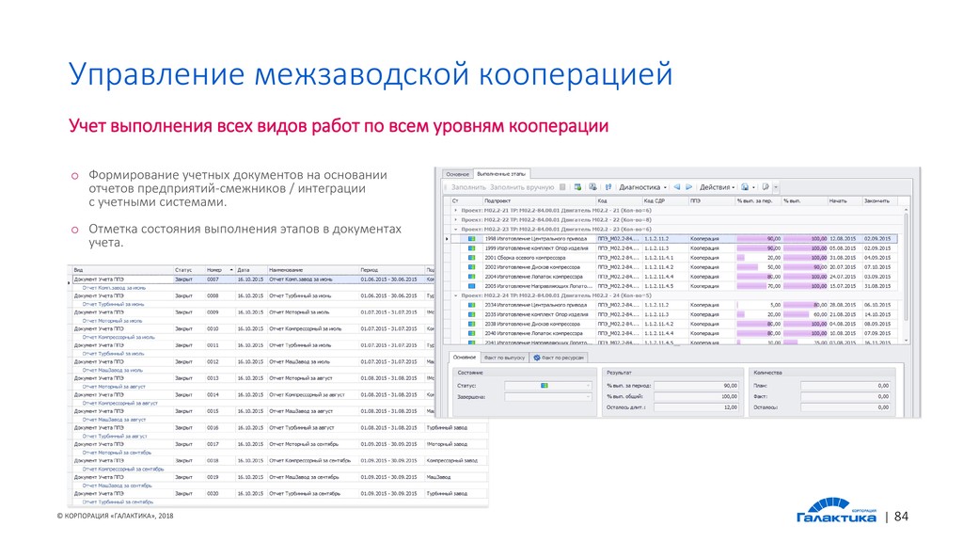963x542 pixels.
Task: Open the Статус combo box
Action: coord(548,385)
